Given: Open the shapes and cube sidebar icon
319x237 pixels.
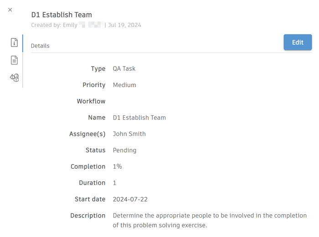Looking at the screenshot, I should click(x=14, y=78).
